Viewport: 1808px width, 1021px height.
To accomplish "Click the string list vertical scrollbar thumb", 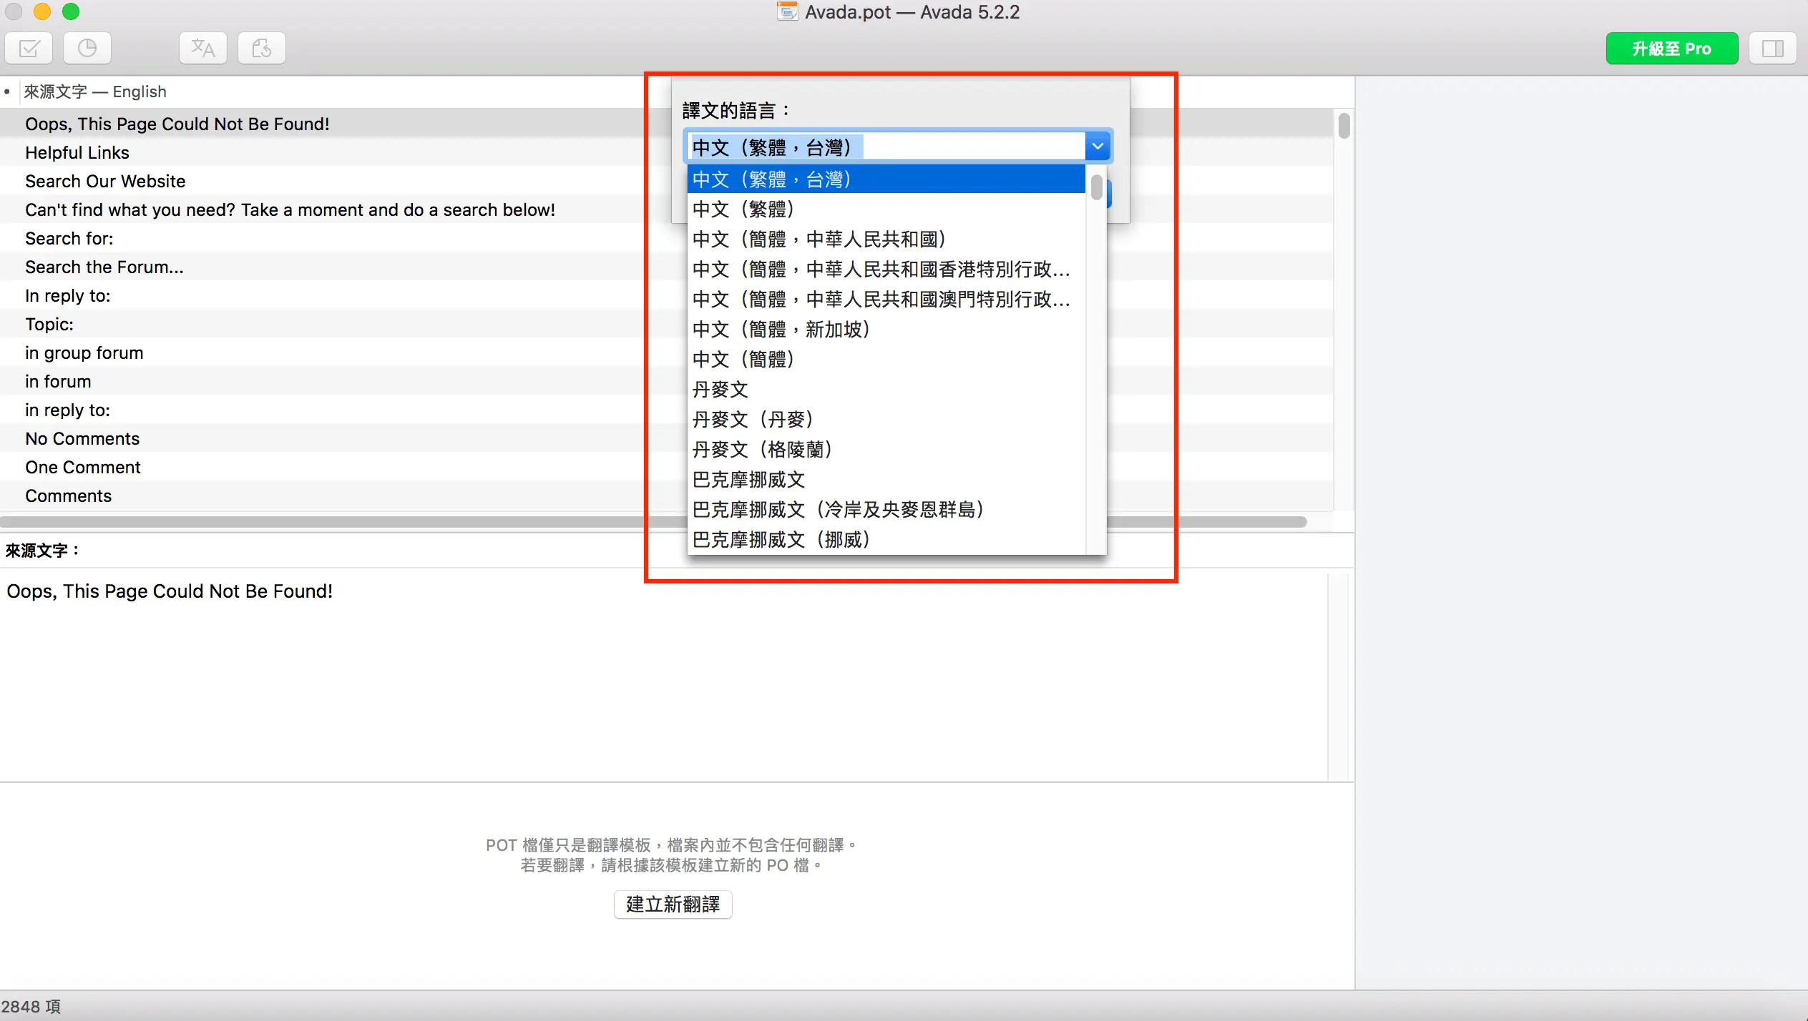I will (x=1344, y=126).
